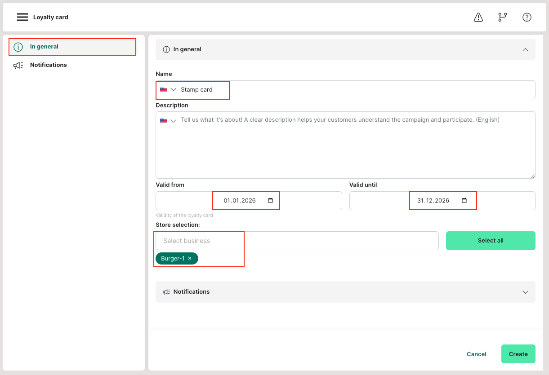Screen dimensions: 549x375
Task: Open Description language flag dropdown
Action: (x=168, y=121)
